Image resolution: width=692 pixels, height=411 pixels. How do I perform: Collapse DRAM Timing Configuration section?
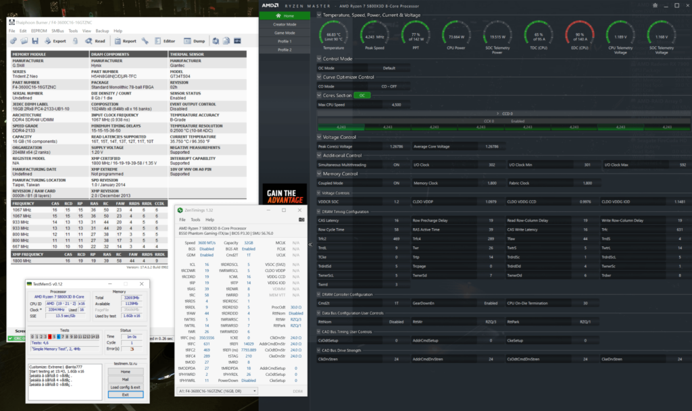point(319,211)
